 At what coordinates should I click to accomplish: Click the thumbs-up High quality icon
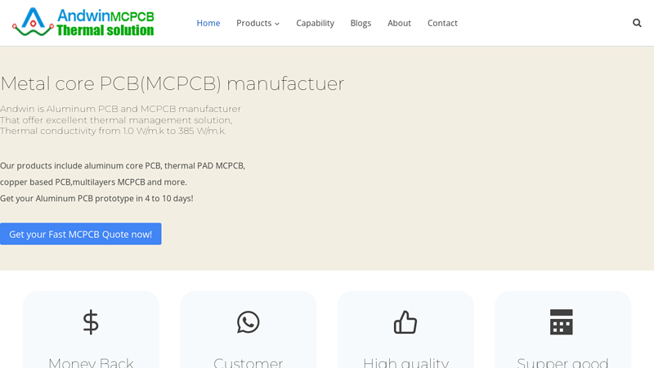pyautogui.click(x=405, y=322)
